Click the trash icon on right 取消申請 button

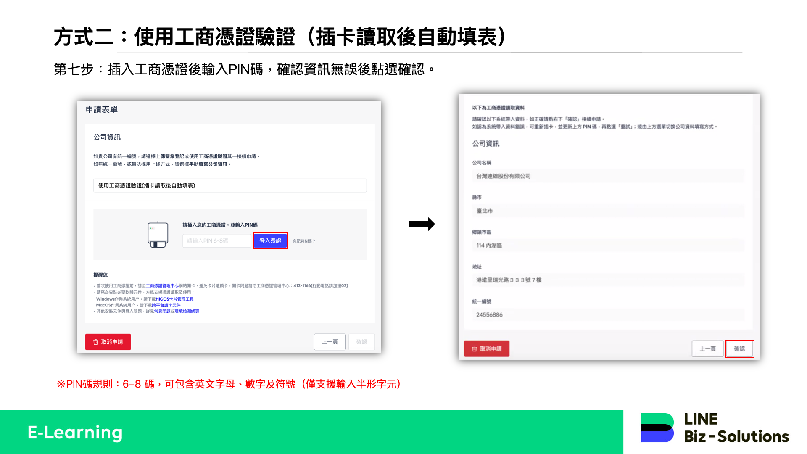(x=474, y=348)
